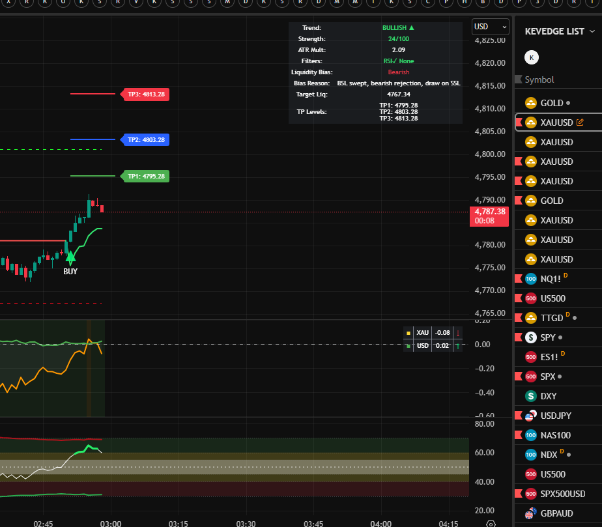
Task: Click the USDJPY flag pair logo
Action: click(531, 416)
